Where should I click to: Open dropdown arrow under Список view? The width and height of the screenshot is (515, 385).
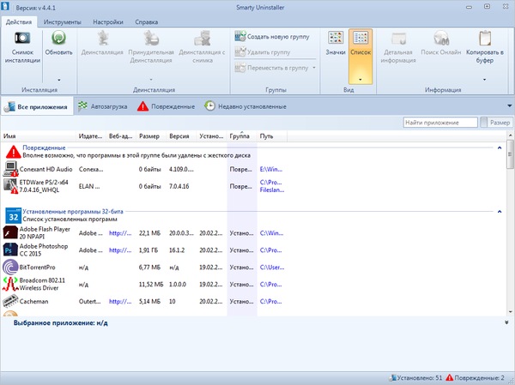click(362, 79)
